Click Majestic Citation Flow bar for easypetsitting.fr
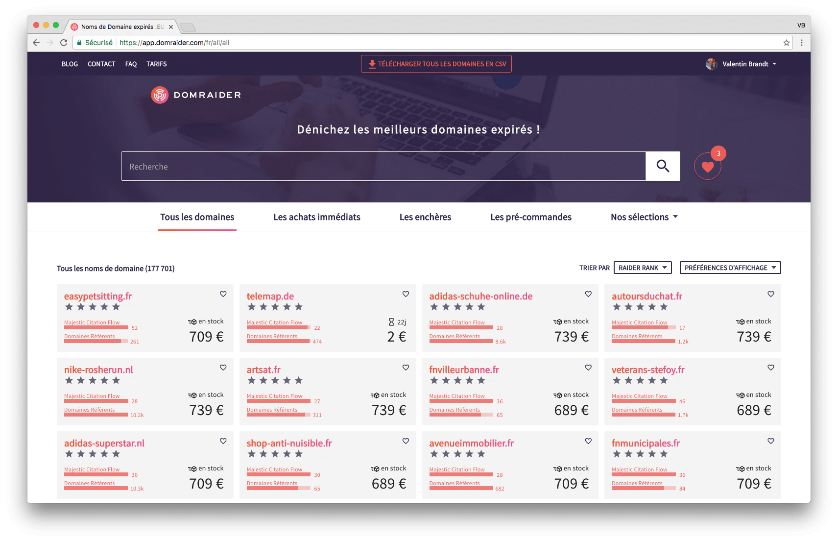838x542 pixels. point(96,327)
